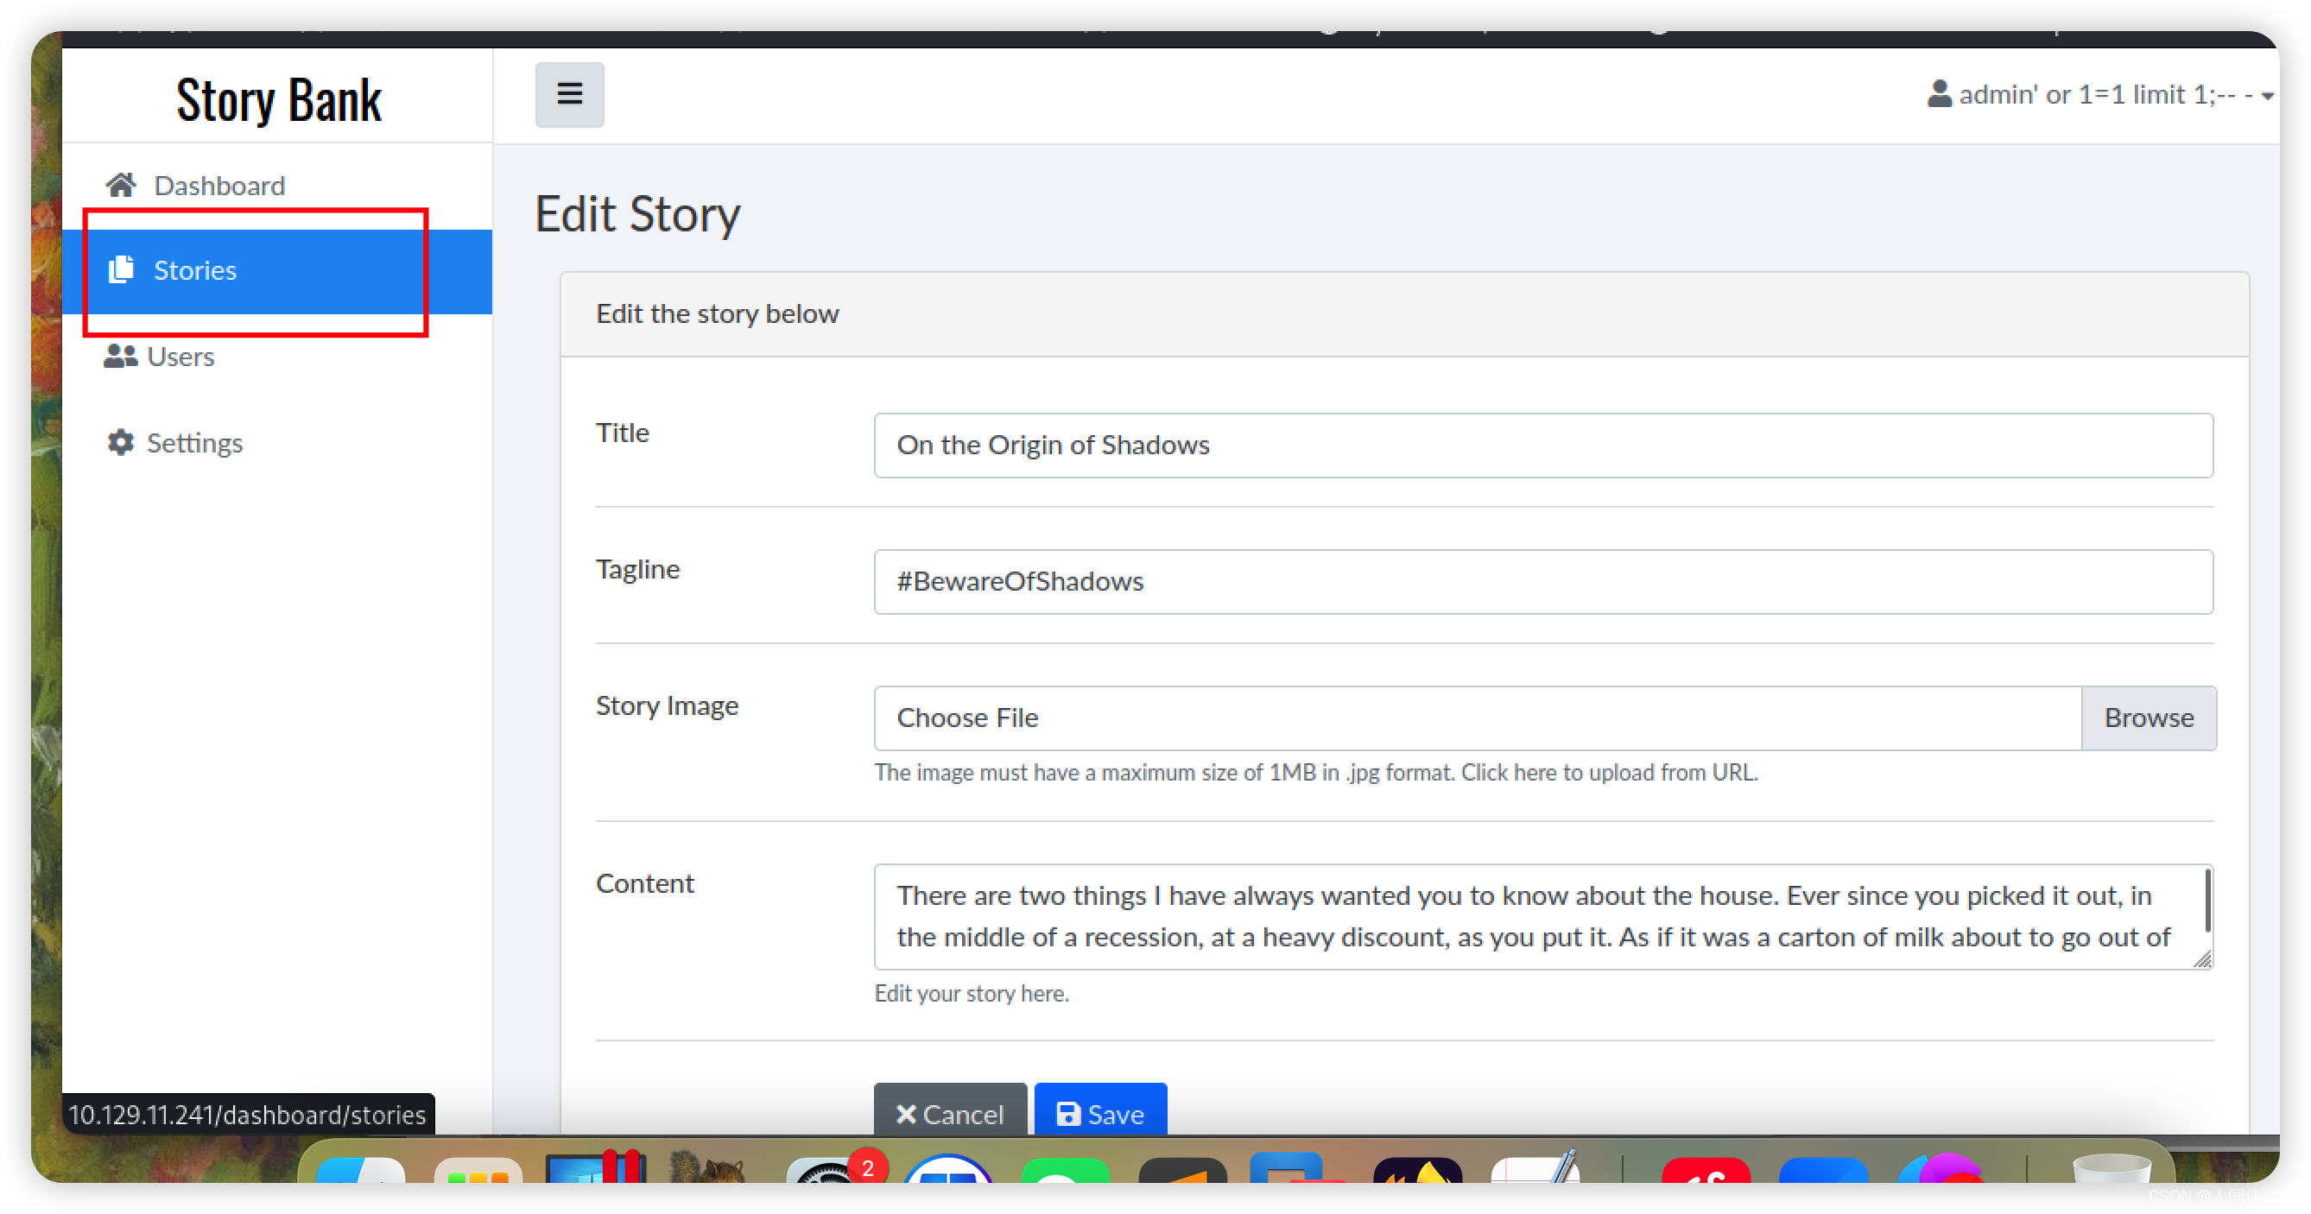Click the Users group icon
The width and height of the screenshot is (2311, 1214).
pyautogui.click(x=117, y=355)
